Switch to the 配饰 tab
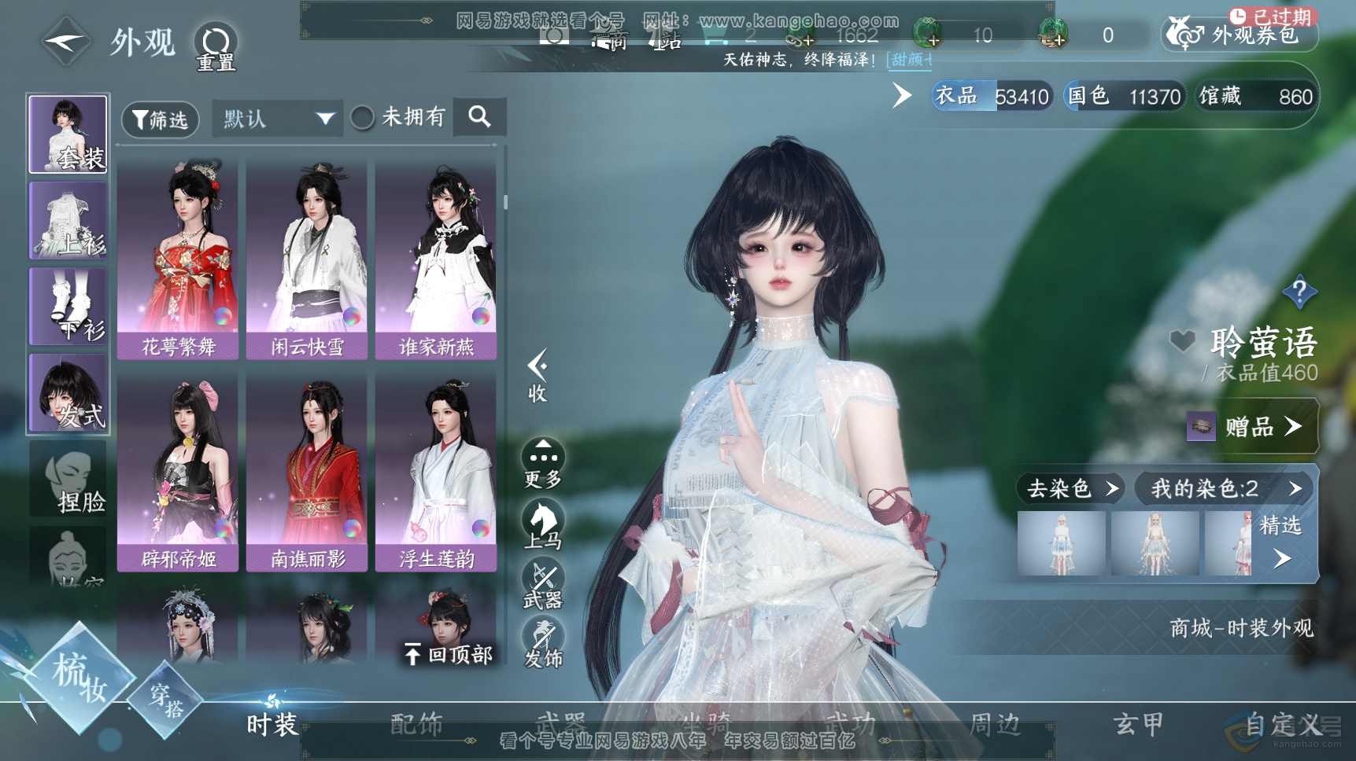The width and height of the screenshot is (1356, 761). 416,723
